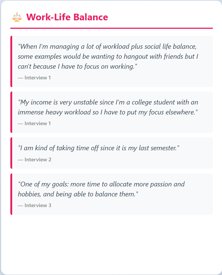Click the pink left border of the first quote card
Image resolution: width=222 pixels, height=275 pixels.
11,61
